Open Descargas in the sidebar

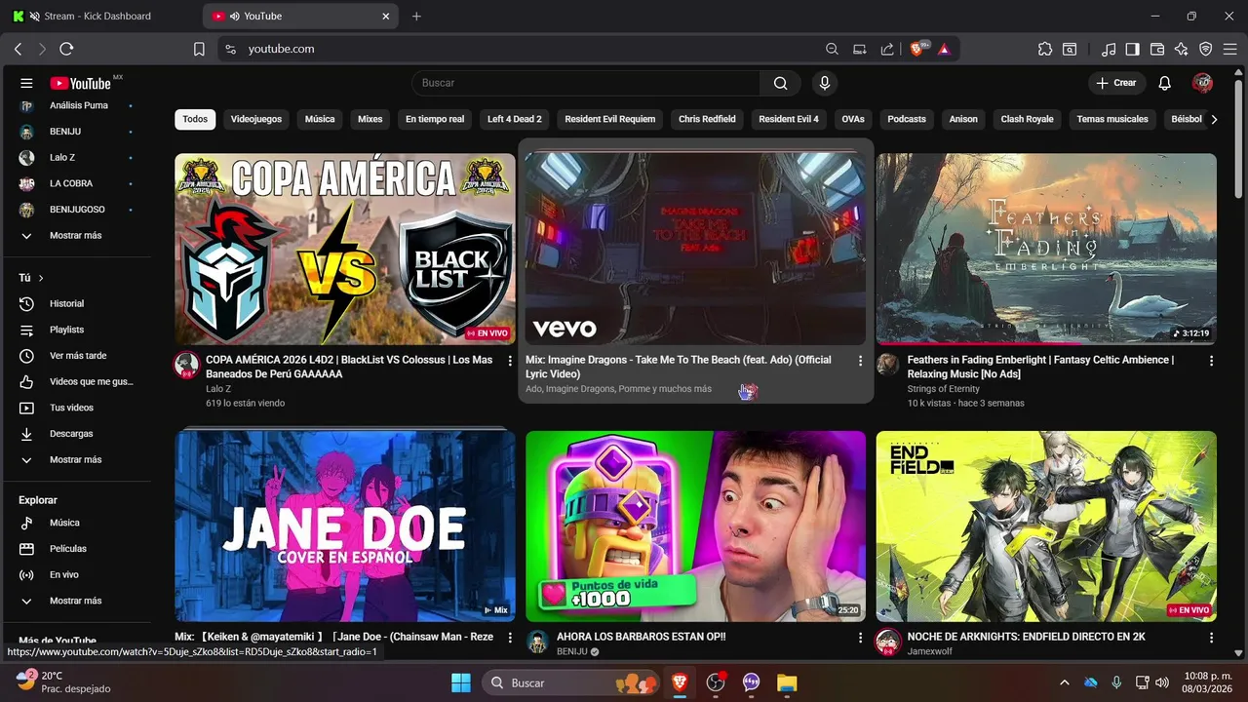(77, 434)
